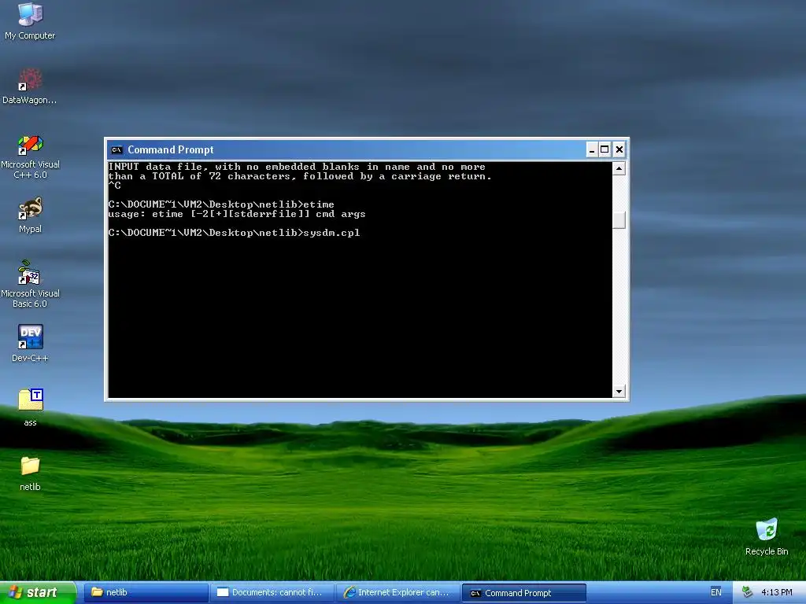Click the netlib>etime command line
806x604 pixels.
tap(221, 204)
